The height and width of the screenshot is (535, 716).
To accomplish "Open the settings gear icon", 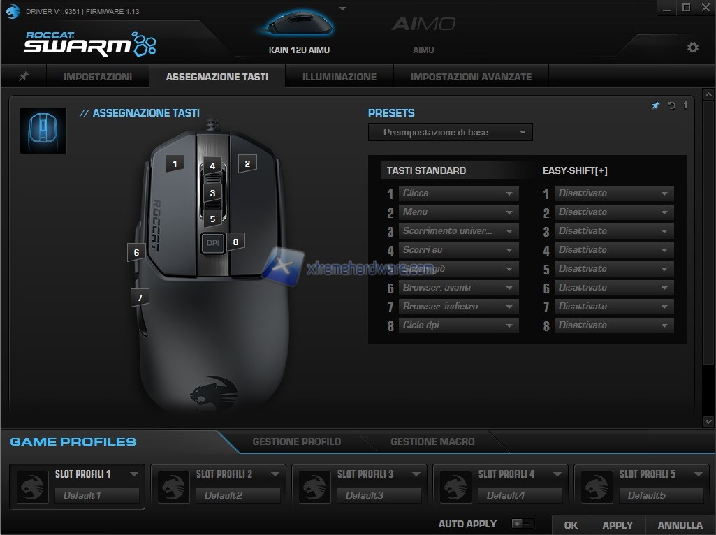I will pyautogui.click(x=692, y=47).
